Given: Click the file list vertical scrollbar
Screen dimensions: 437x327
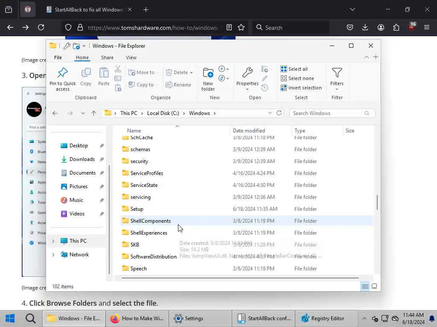Looking at the screenshot, I should [377, 202].
